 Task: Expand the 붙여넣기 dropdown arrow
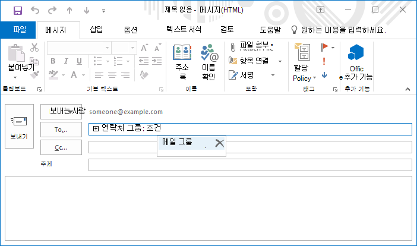point(15,77)
